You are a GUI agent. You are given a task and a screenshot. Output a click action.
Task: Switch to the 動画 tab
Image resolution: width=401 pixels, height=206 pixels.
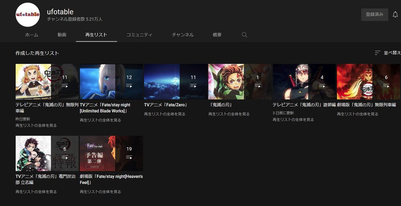point(62,35)
